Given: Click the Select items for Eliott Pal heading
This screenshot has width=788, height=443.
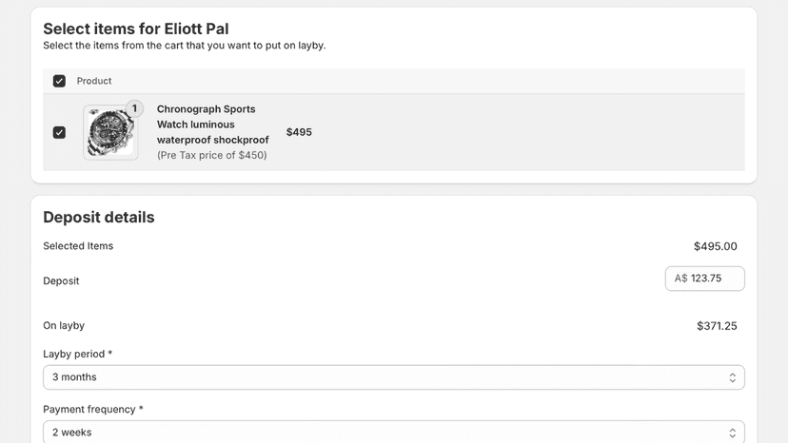Looking at the screenshot, I should tap(136, 29).
